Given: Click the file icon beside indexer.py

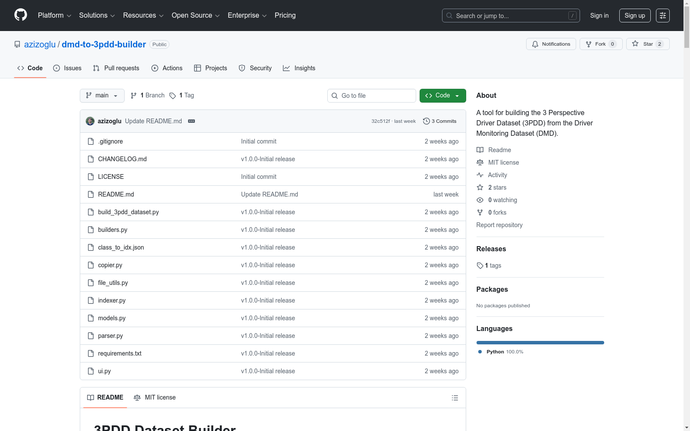Looking at the screenshot, I should tap(91, 300).
